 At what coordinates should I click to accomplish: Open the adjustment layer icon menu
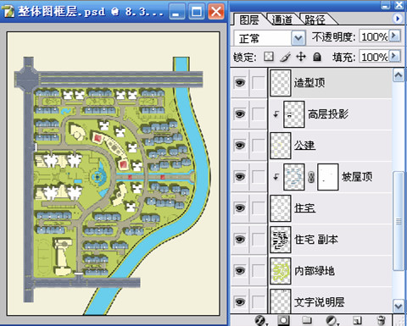coord(332,321)
